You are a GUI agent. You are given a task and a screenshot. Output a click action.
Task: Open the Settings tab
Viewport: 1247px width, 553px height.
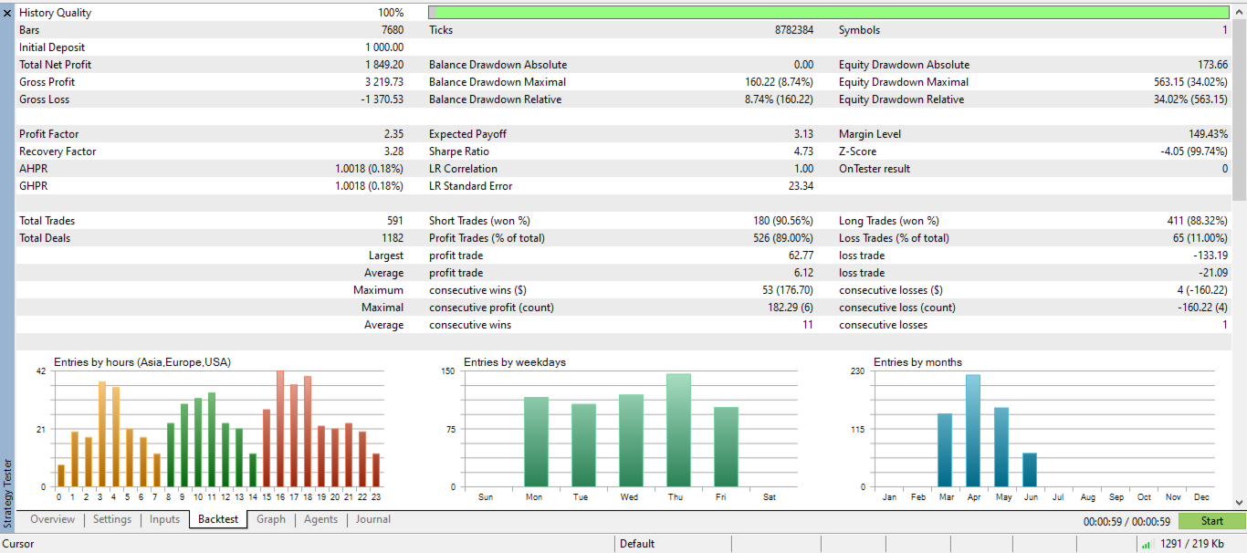112,519
